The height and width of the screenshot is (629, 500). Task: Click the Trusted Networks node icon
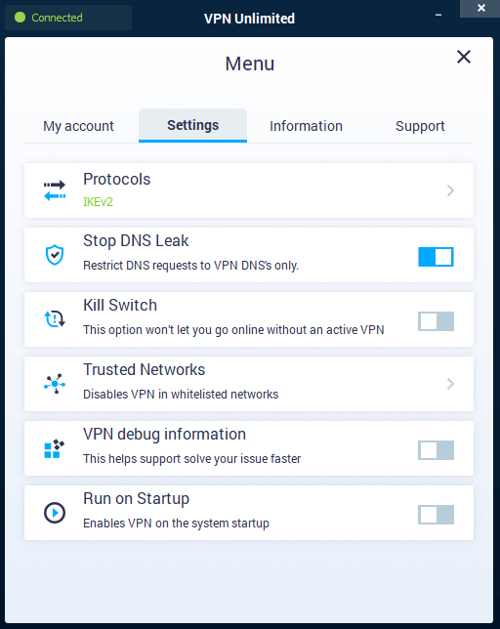click(x=55, y=384)
